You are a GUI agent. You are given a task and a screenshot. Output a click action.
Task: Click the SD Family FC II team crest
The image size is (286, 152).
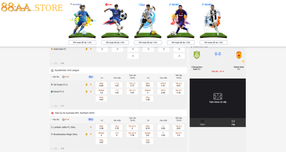(x=52, y=85)
